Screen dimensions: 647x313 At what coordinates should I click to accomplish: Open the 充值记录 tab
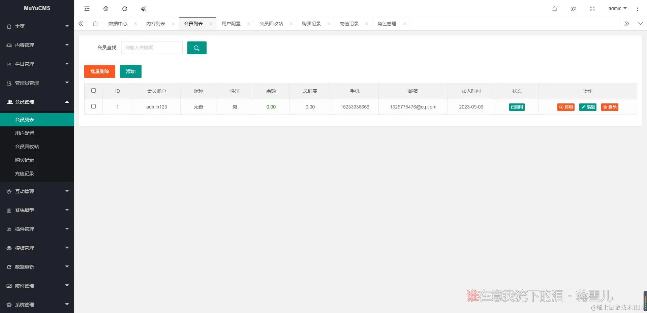pyautogui.click(x=349, y=24)
